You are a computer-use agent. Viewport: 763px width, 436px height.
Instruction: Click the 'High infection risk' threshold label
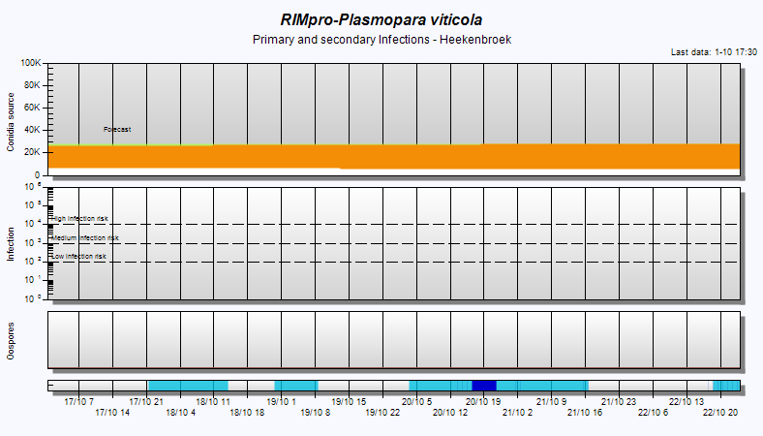click(x=79, y=219)
